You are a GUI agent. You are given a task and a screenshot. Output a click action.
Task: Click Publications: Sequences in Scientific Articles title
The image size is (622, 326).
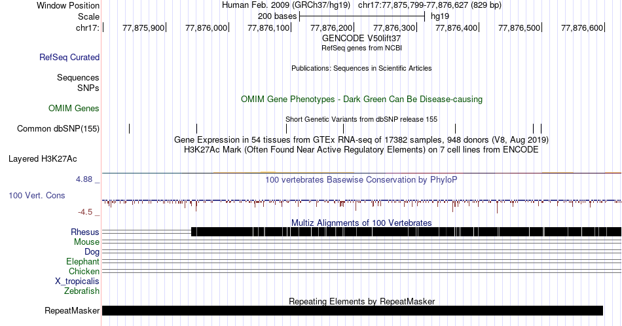[361, 68]
